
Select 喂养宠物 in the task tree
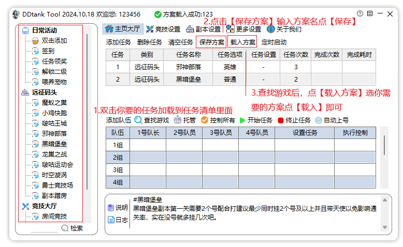pyautogui.click(x=54, y=82)
